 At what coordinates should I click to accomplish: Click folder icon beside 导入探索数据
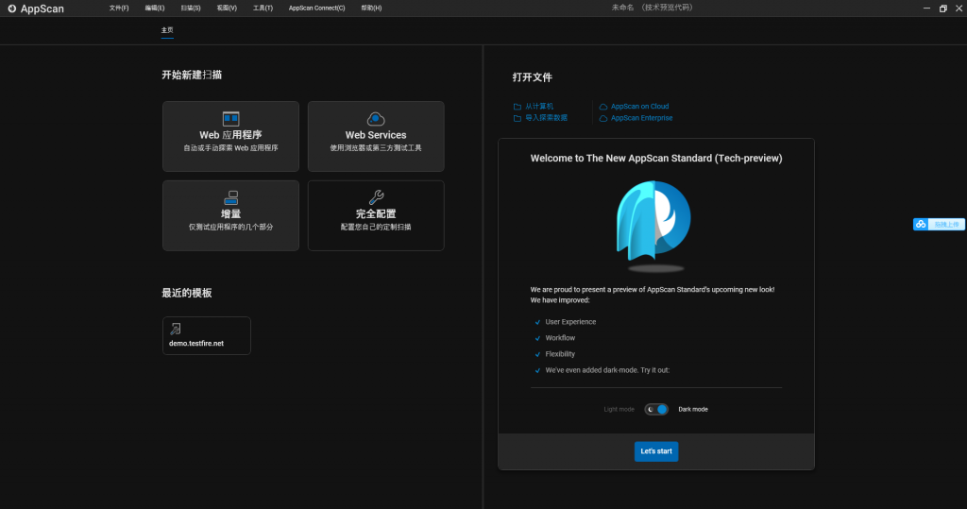click(x=517, y=118)
